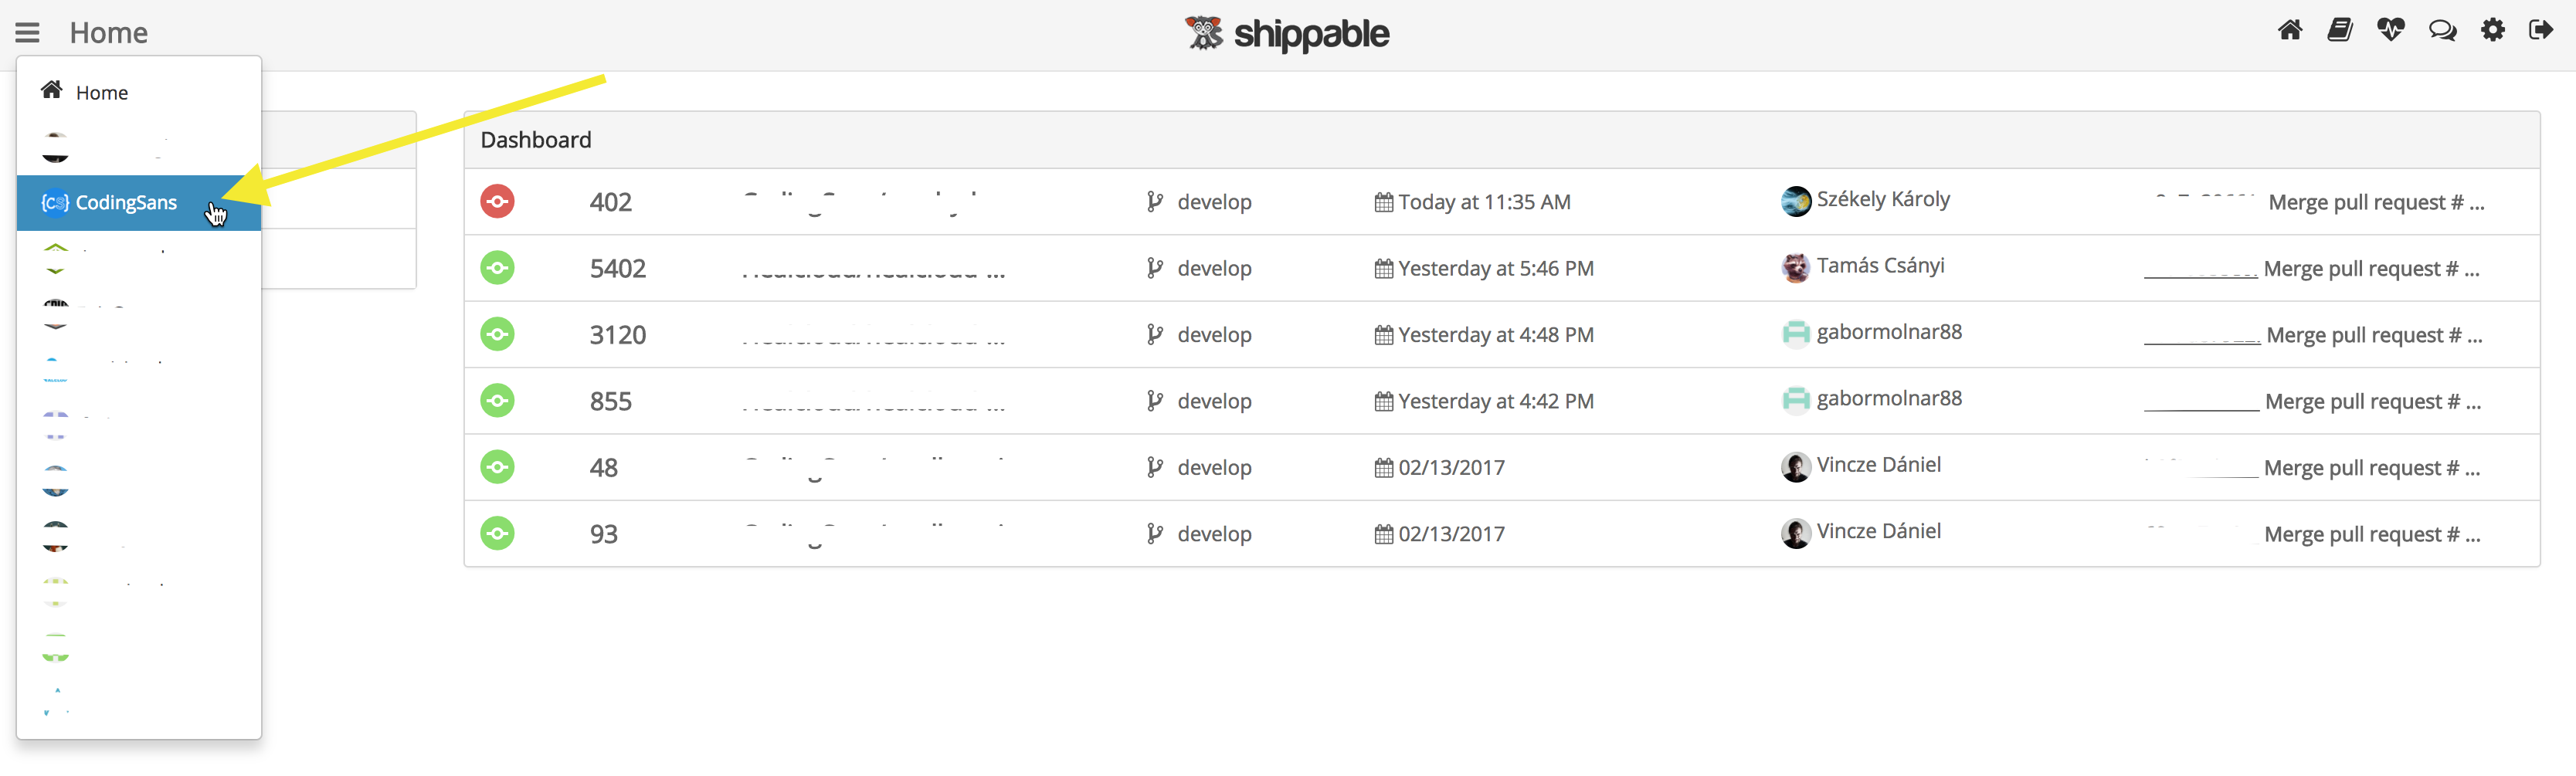This screenshot has height=776, width=2576.
Task: Open the hamburger navigation menu
Action: 27,33
